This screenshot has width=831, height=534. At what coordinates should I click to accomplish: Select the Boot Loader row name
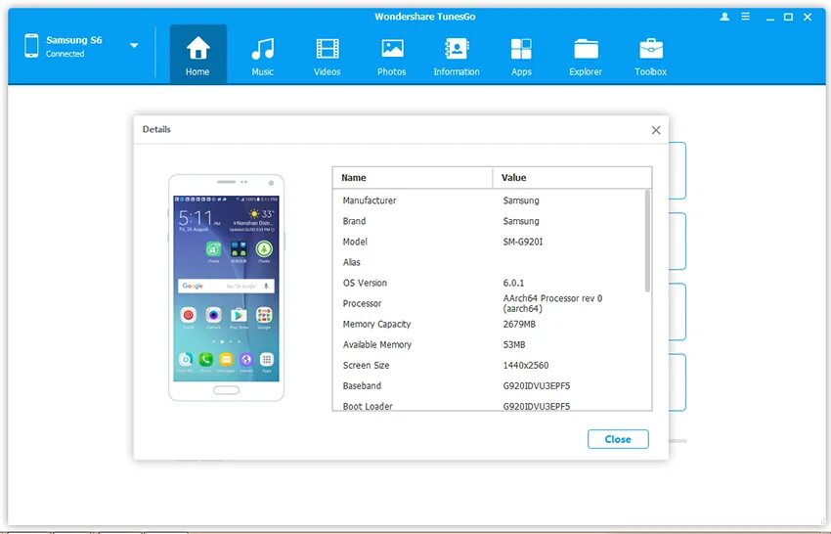coord(368,406)
